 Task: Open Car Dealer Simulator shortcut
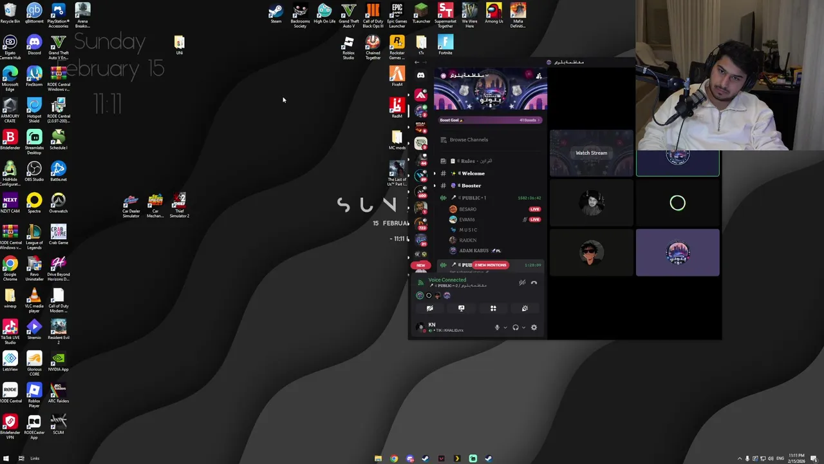[x=131, y=206]
